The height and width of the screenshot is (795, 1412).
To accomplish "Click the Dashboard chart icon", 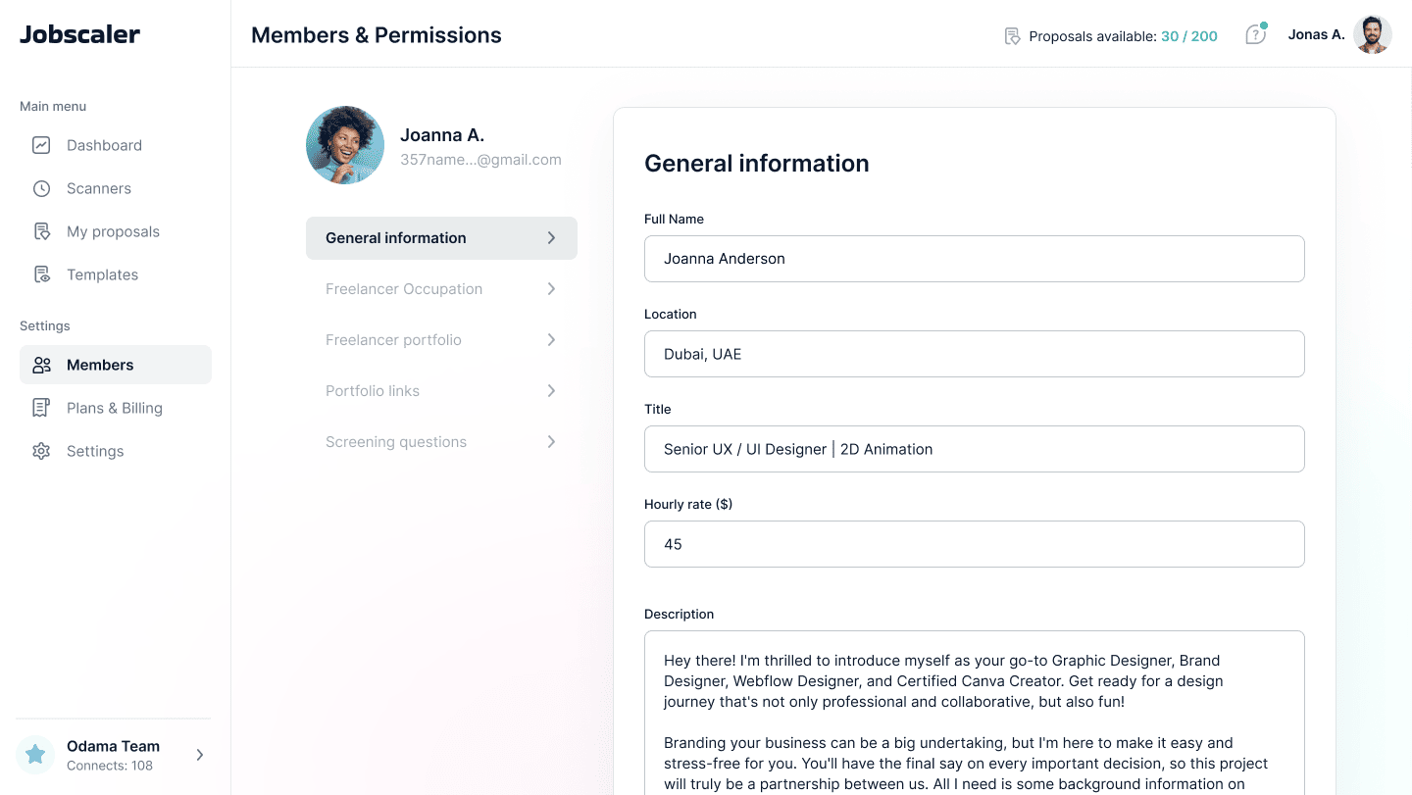I will click(x=41, y=145).
